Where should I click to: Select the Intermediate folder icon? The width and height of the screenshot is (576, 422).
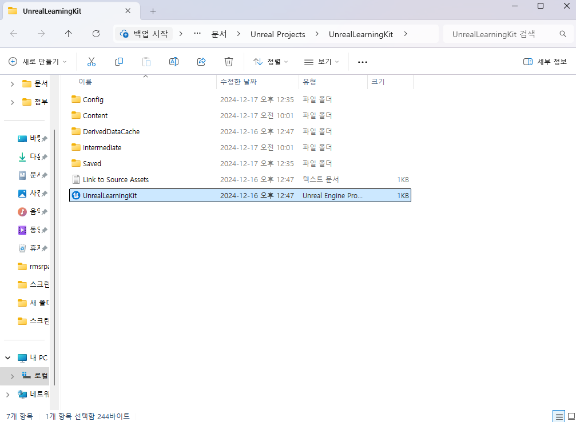coord(76,147)
